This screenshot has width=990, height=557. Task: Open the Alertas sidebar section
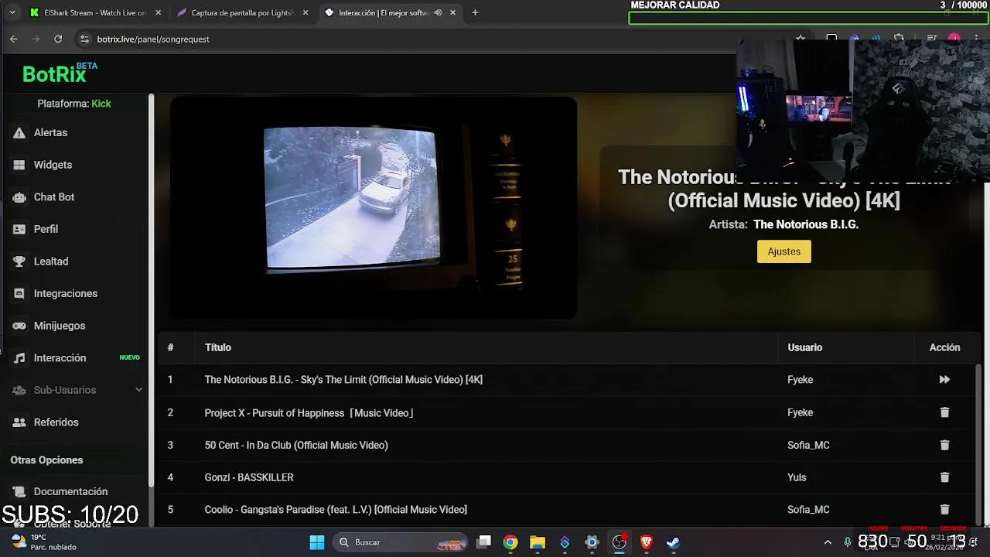coord(50,132)
